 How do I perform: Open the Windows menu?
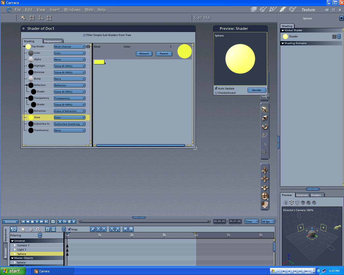pos(72,10)
